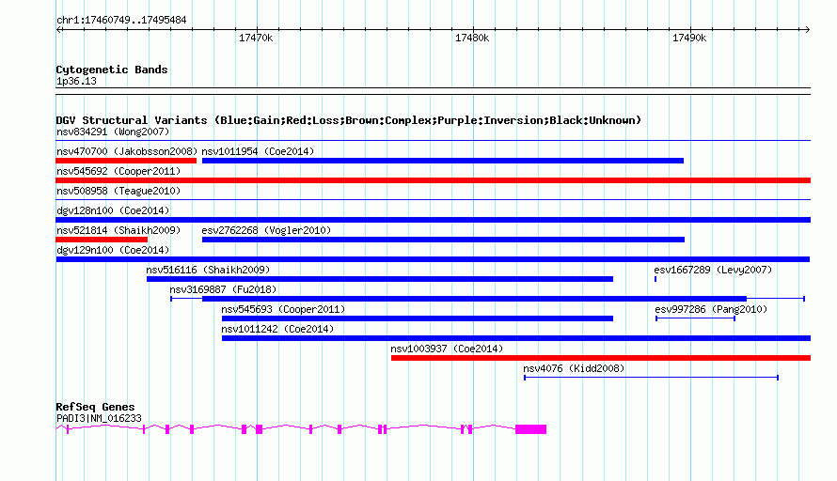Click the nsv4076 (Kidd2008) thin line feature
Image resolution: width=837 pixels, height=481 pixels.
[x=651, y=378]
